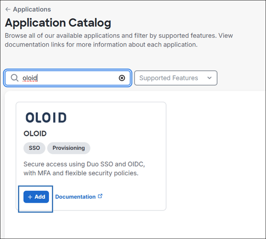Click the SSO feature tag
This screenshot has height=239, width=266.
(x=34, y=148)
